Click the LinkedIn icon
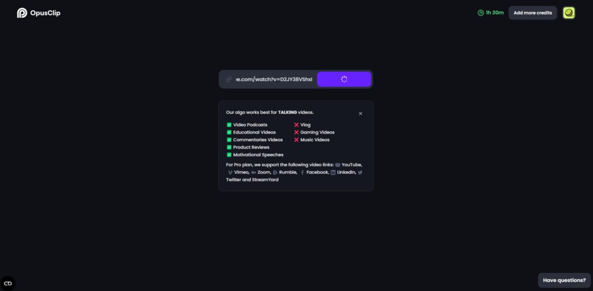Image resolution: width=593 pixels, height=291 pixels. coord(333,172)
